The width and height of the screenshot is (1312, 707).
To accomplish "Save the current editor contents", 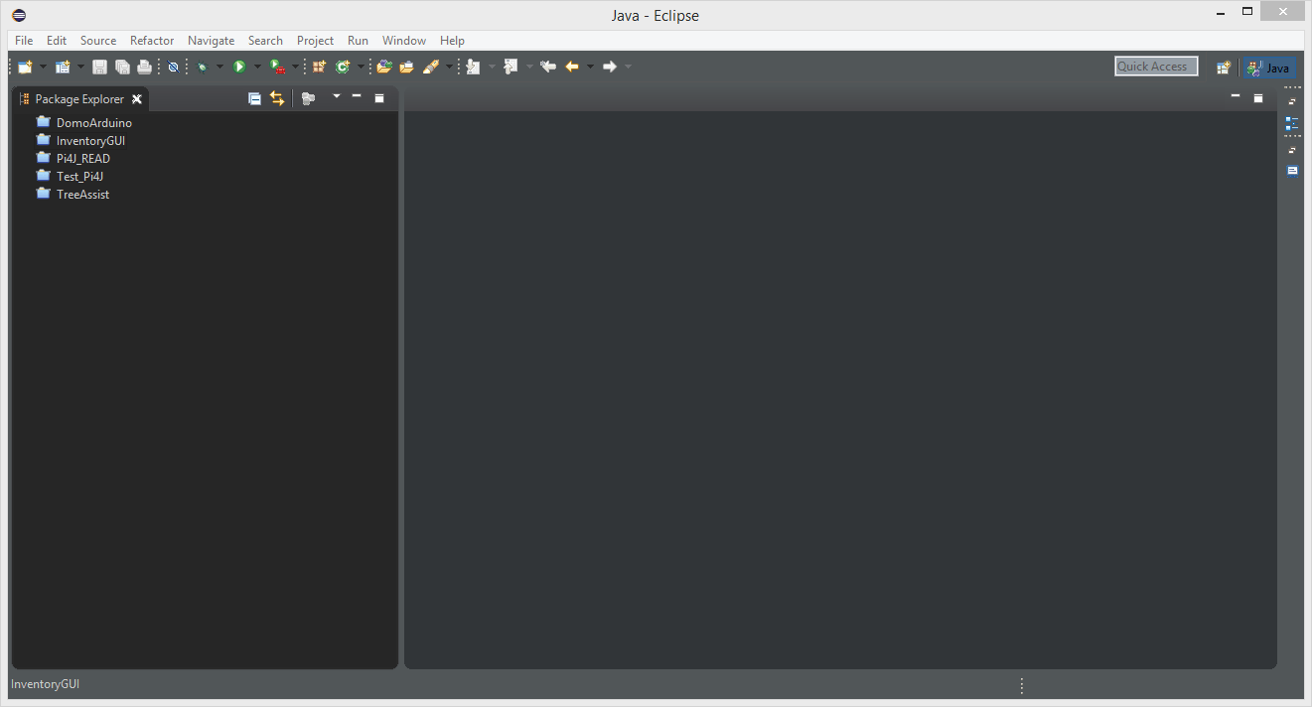I will 99,67.
